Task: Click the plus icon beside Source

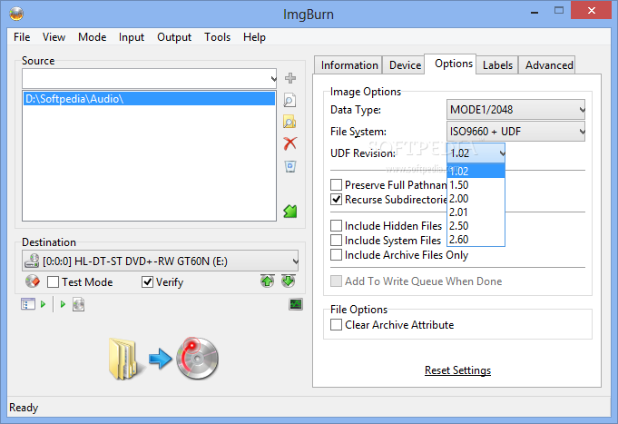Action: coord(290,78)
